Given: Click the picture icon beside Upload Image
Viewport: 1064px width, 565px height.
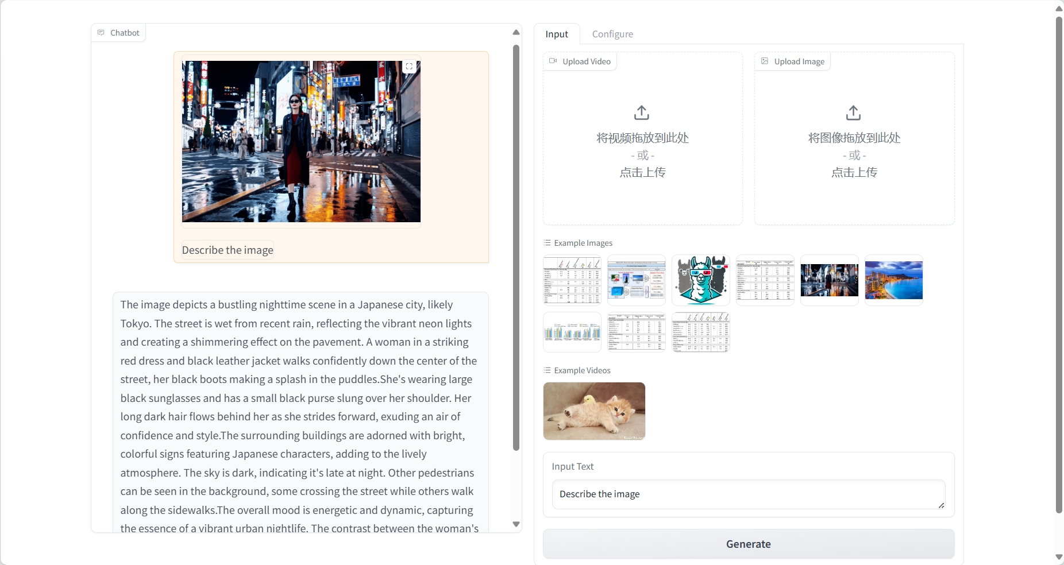Looking at the screenshot, I should pos(765,61).
